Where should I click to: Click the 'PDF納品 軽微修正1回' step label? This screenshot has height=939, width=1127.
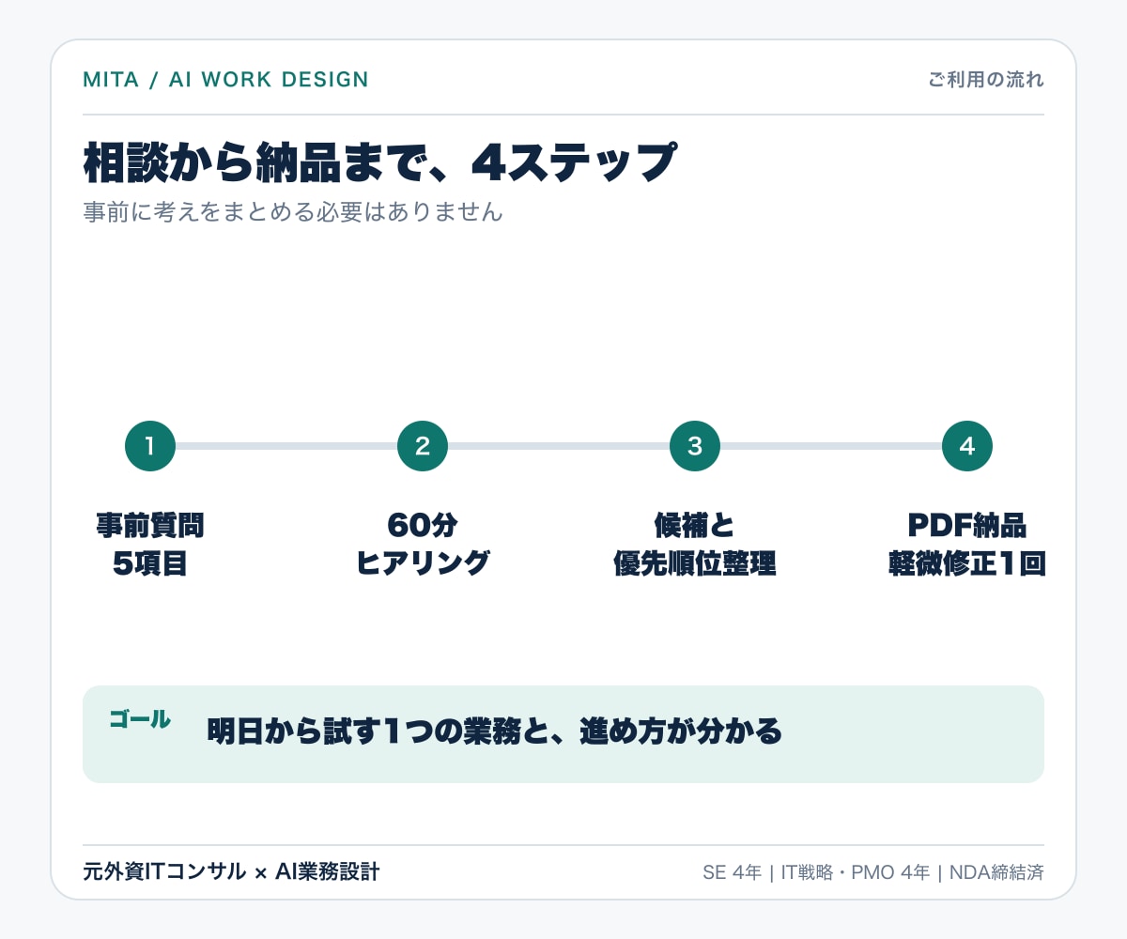click(967, 544)
